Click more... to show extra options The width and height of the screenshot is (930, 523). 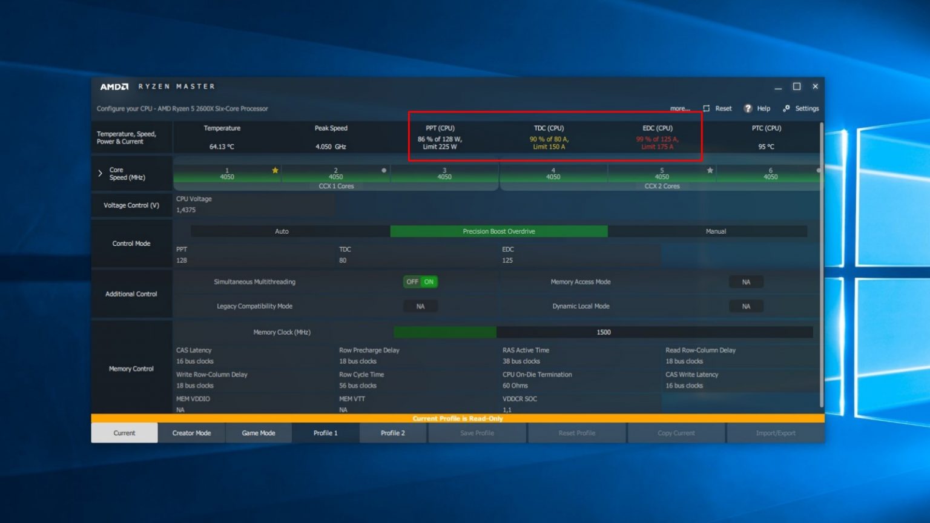[680, 109]
